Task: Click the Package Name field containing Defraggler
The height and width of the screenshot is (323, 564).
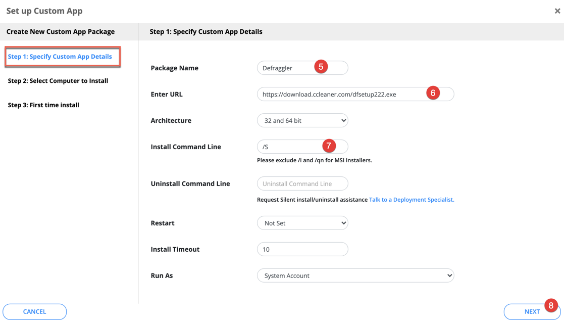Action: click(302, 68)
